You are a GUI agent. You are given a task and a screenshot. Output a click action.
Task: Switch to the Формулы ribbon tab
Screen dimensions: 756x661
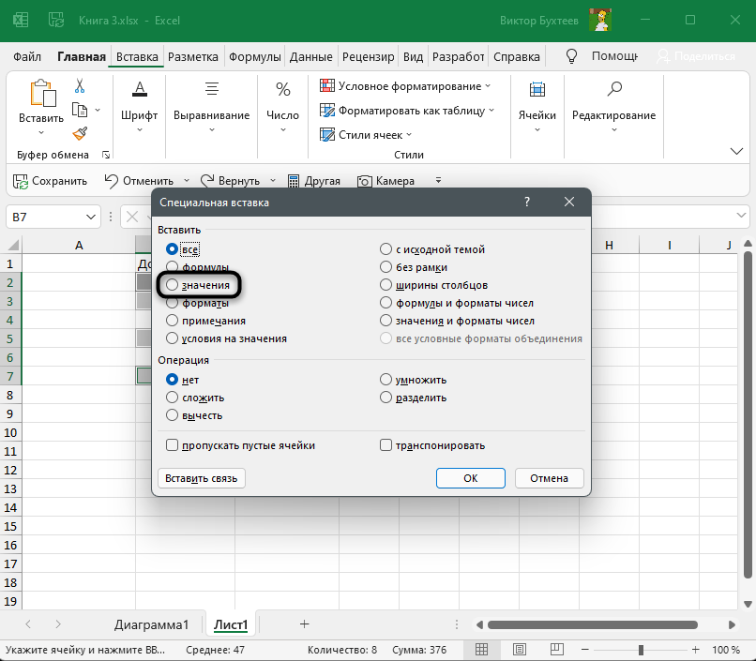[256, 56]
